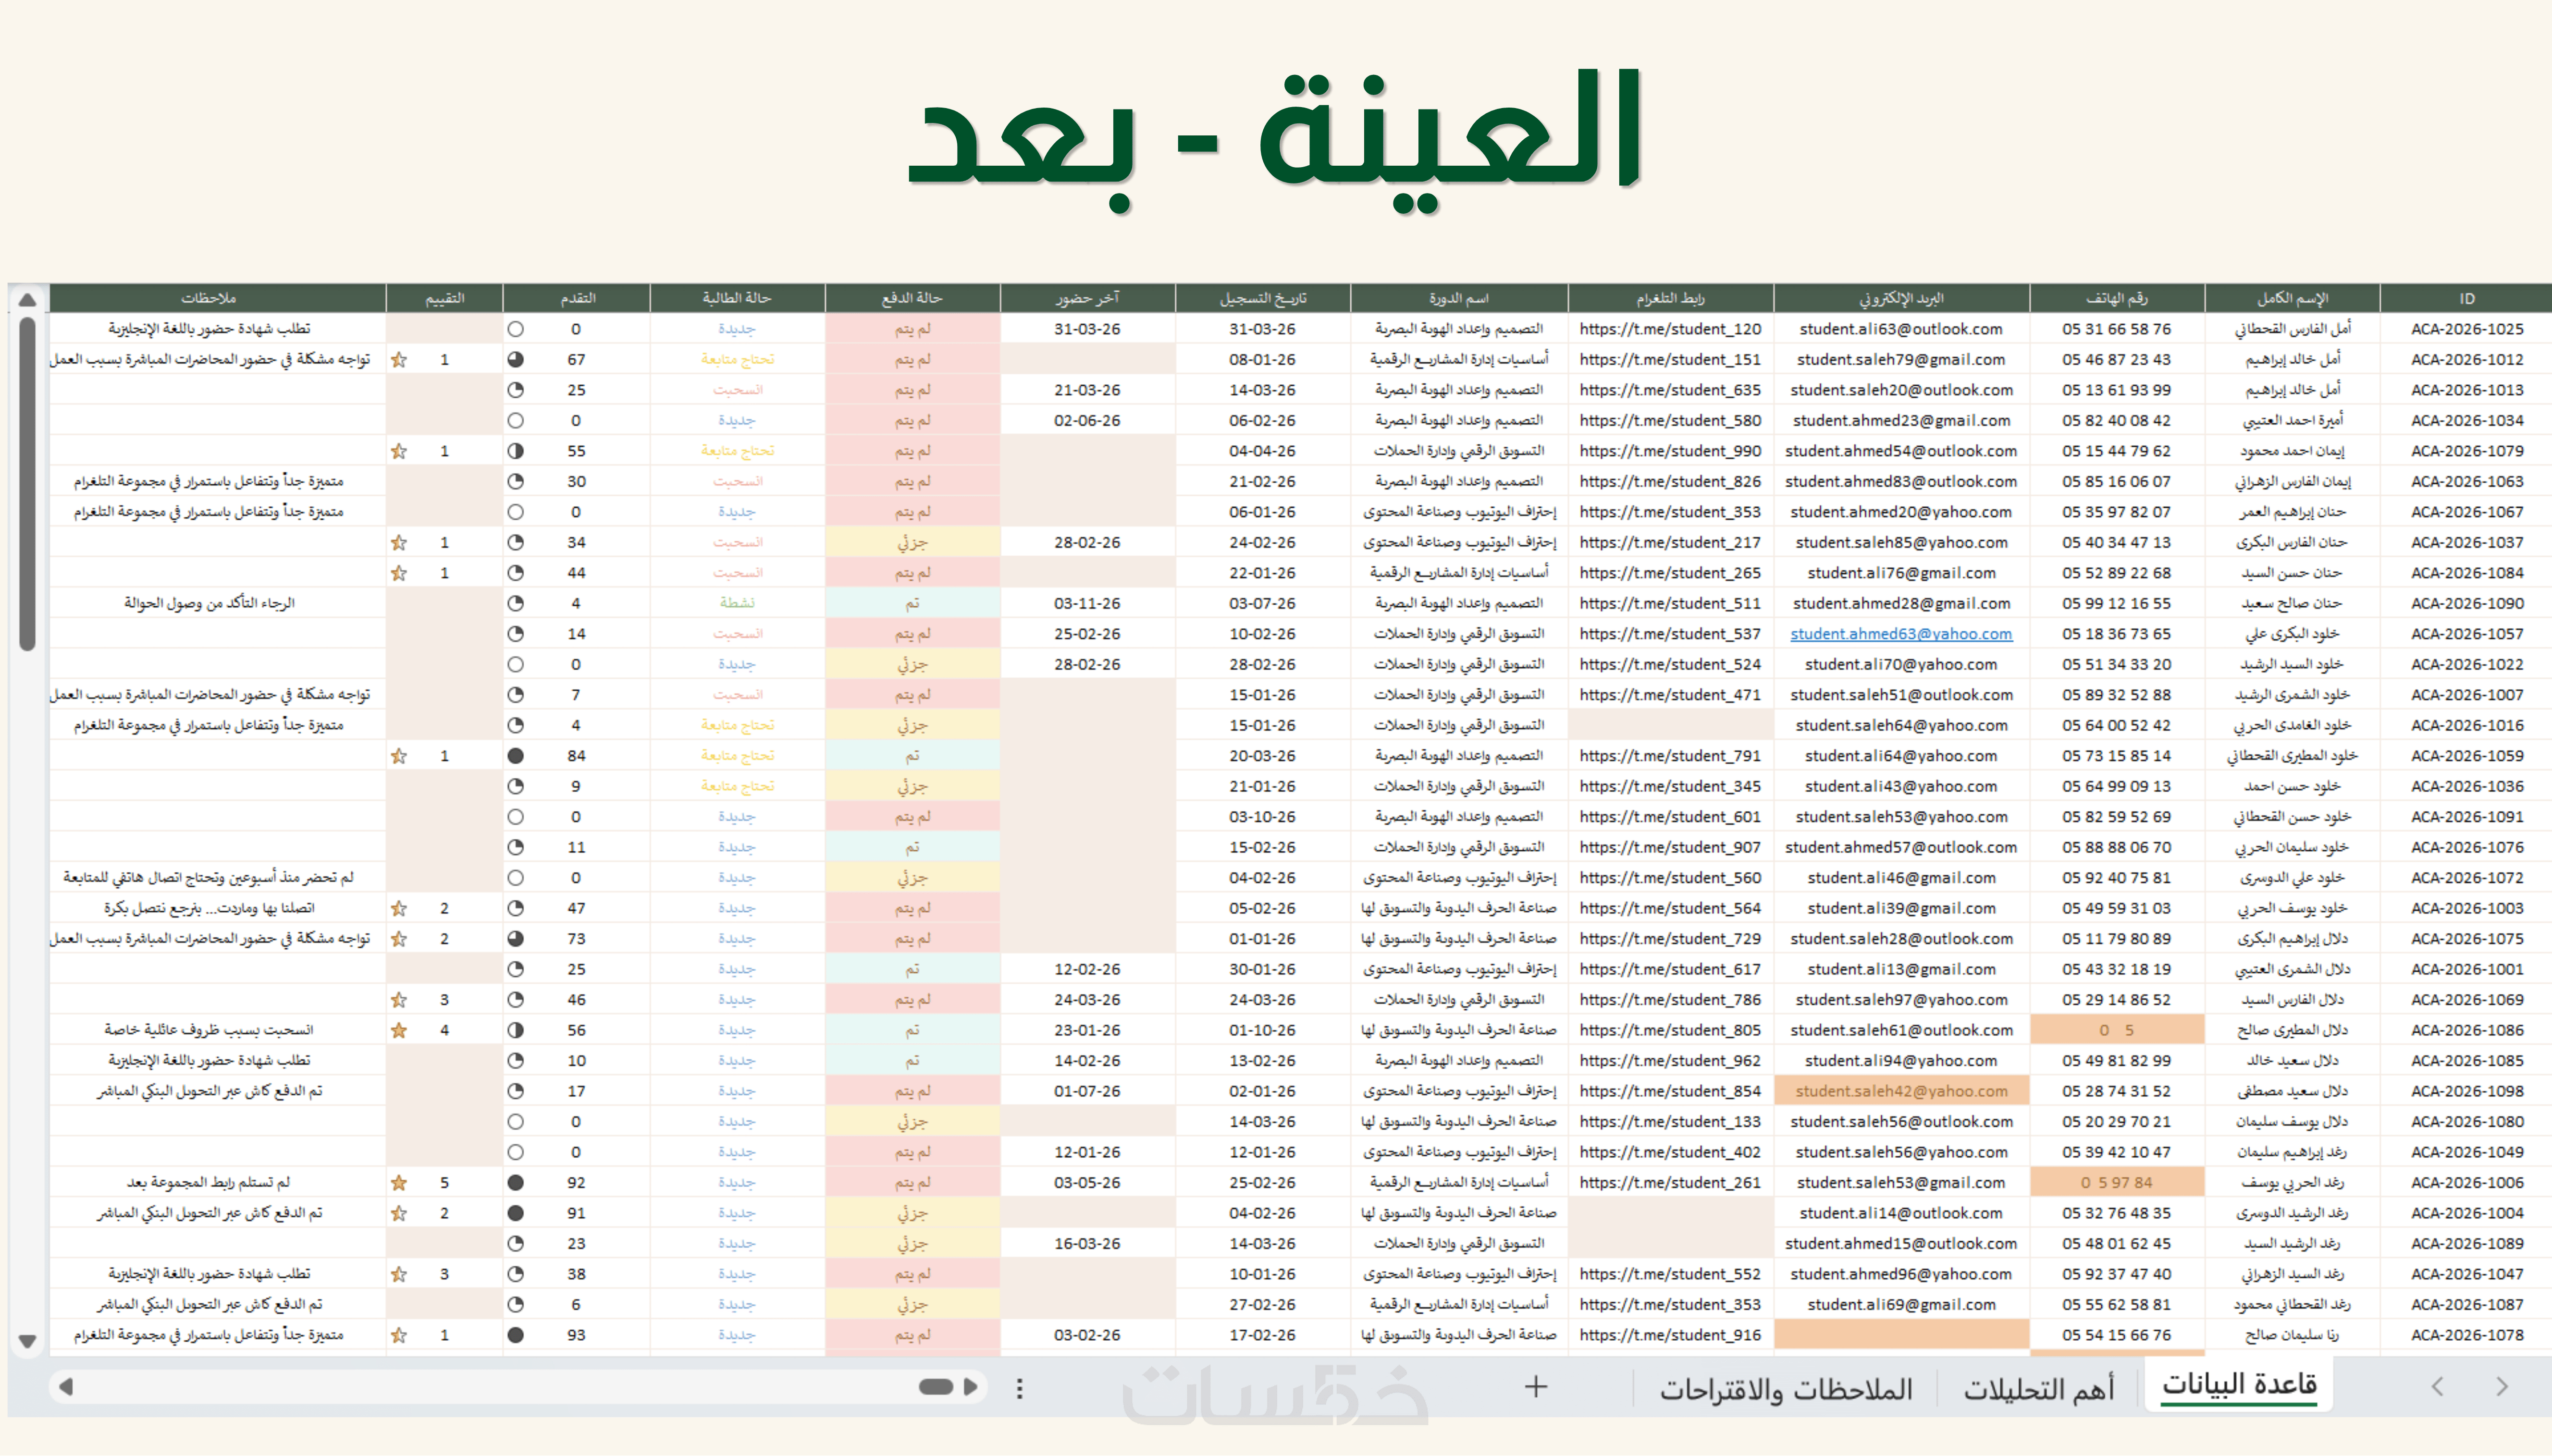The image size is (2552, 1456).
Task: Select the تاريخ التسجيل column header
Action: tap(1262, 298)
